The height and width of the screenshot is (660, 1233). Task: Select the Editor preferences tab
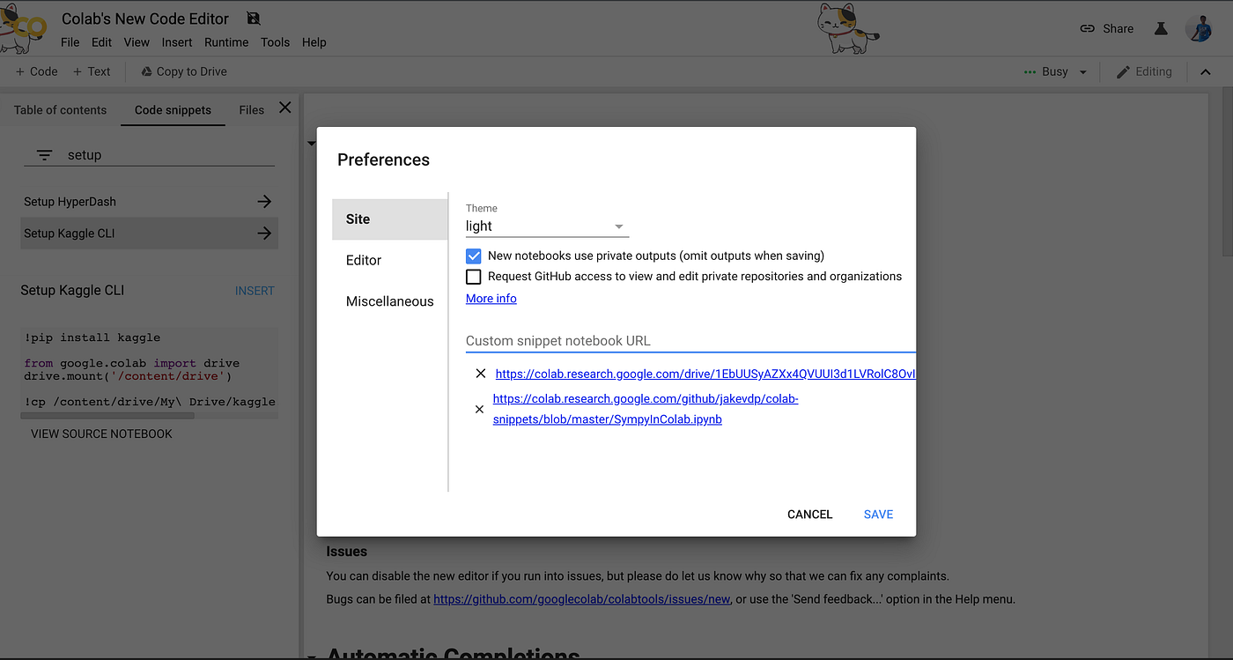click(x=363, y=260)
